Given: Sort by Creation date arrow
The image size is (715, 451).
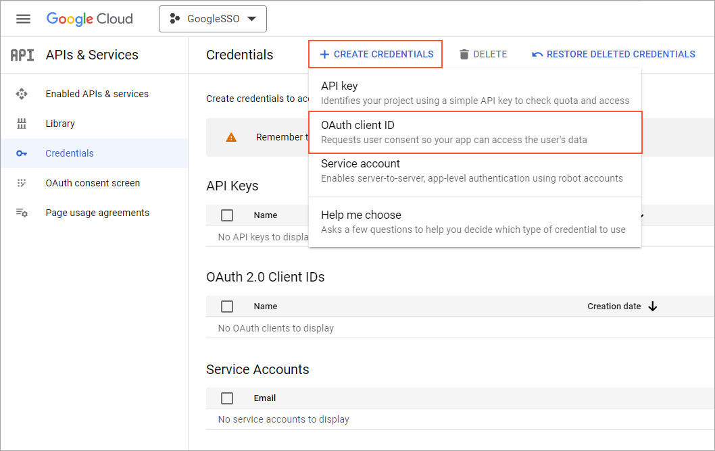Looking at the screenshot, I should 652,306.
